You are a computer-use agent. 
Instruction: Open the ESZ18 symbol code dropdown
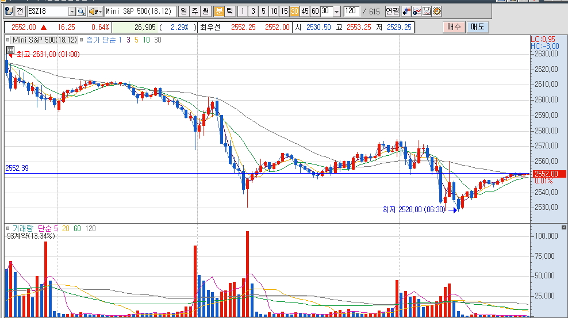coord(71,11)
